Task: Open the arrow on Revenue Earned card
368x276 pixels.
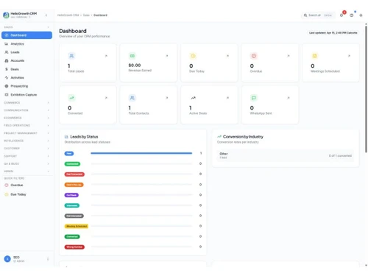Action: (167, 56)
